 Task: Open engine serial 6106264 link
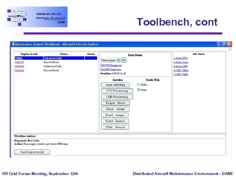click(19, 70)
